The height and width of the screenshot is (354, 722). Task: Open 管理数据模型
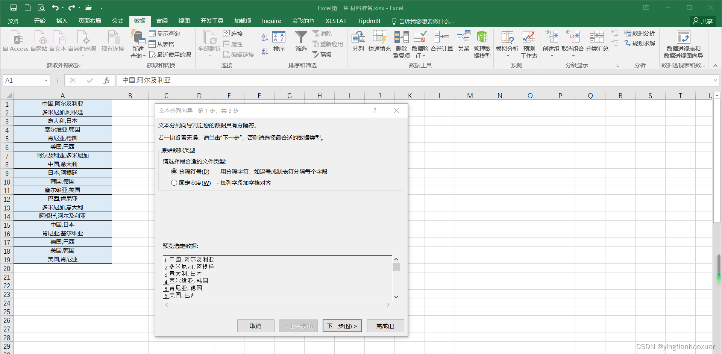coord(482,44)
